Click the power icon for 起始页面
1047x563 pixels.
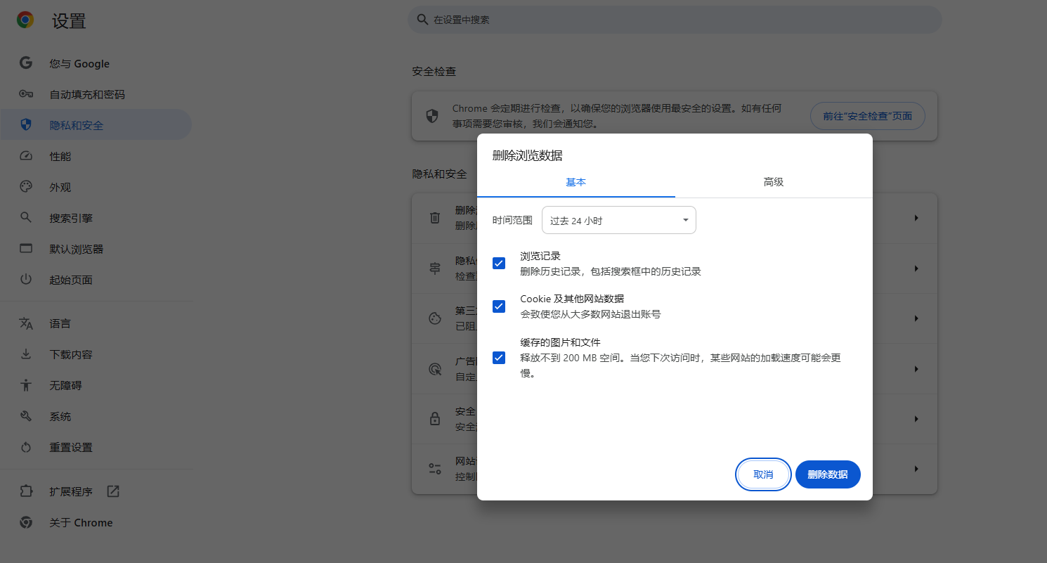26,280
